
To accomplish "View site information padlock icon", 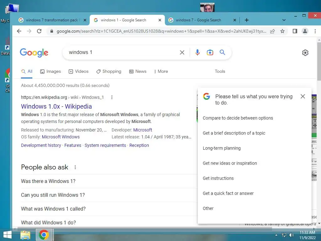I will point(52,31).
